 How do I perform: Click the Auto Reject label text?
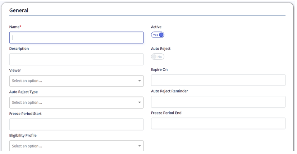(161, 49)
